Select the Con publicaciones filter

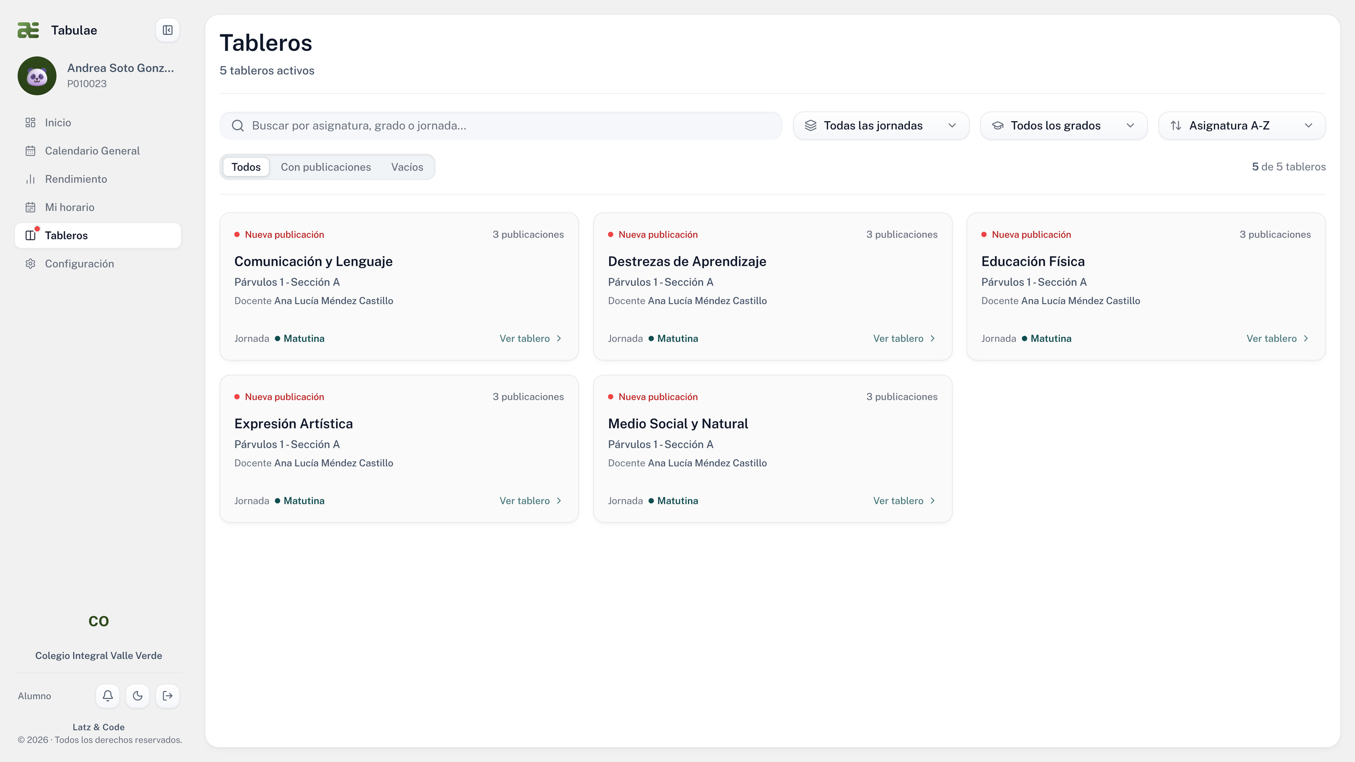pos(326,167)
